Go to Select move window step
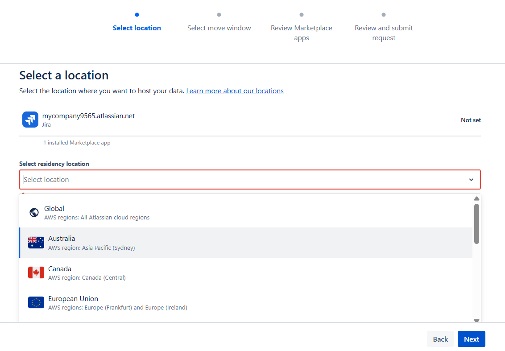The width and height of the screenshot is (505, 351). (x=219, y=28)
